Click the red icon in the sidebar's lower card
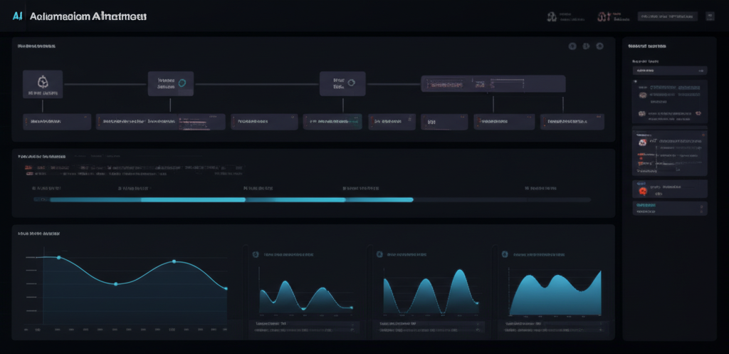This screenshot has width=729, height=354. coord(641,191)
